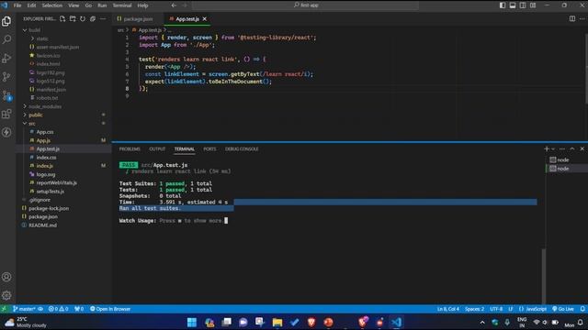Close the App.test.js tab
This screenshot has height=330, width=588.
204,18
